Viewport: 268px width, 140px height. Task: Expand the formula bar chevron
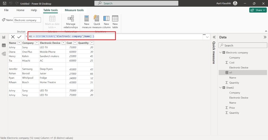(x=207, y=37)
